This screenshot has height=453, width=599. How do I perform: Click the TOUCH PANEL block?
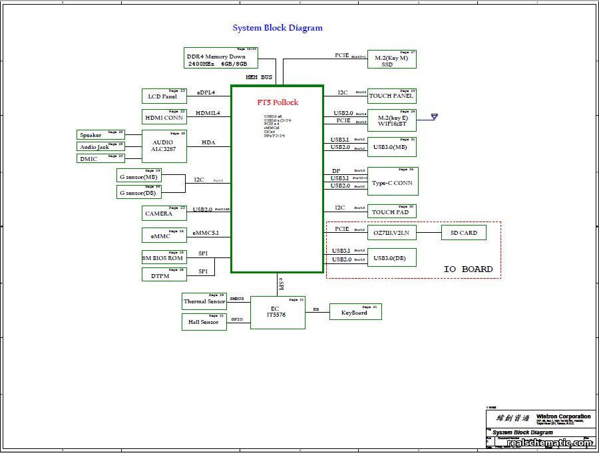coord(392,96)
